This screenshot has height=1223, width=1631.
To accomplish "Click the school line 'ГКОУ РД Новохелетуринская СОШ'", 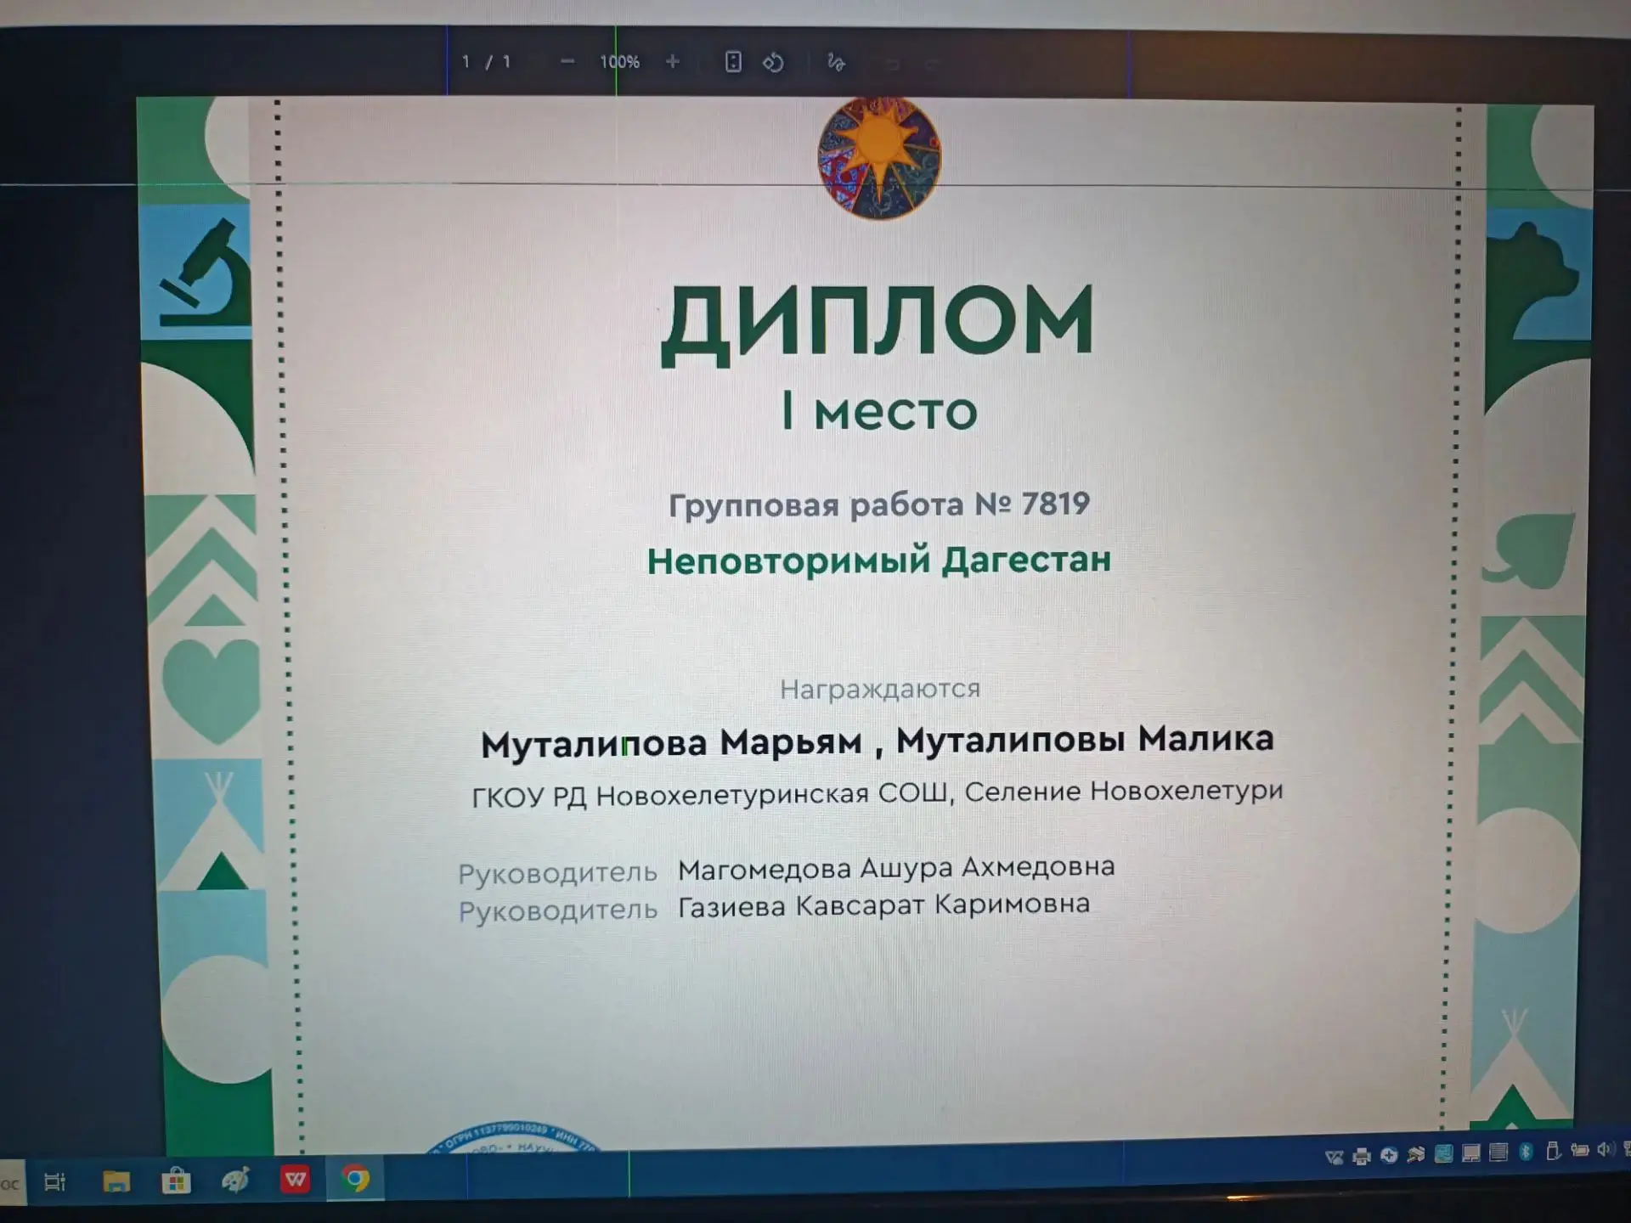I will pyautogui.click(x=710, y=796).
